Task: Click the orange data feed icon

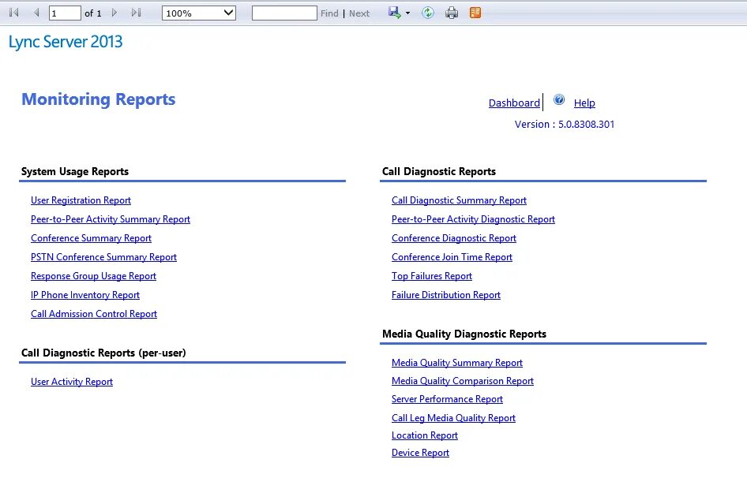Action: (x=475, y=13)
